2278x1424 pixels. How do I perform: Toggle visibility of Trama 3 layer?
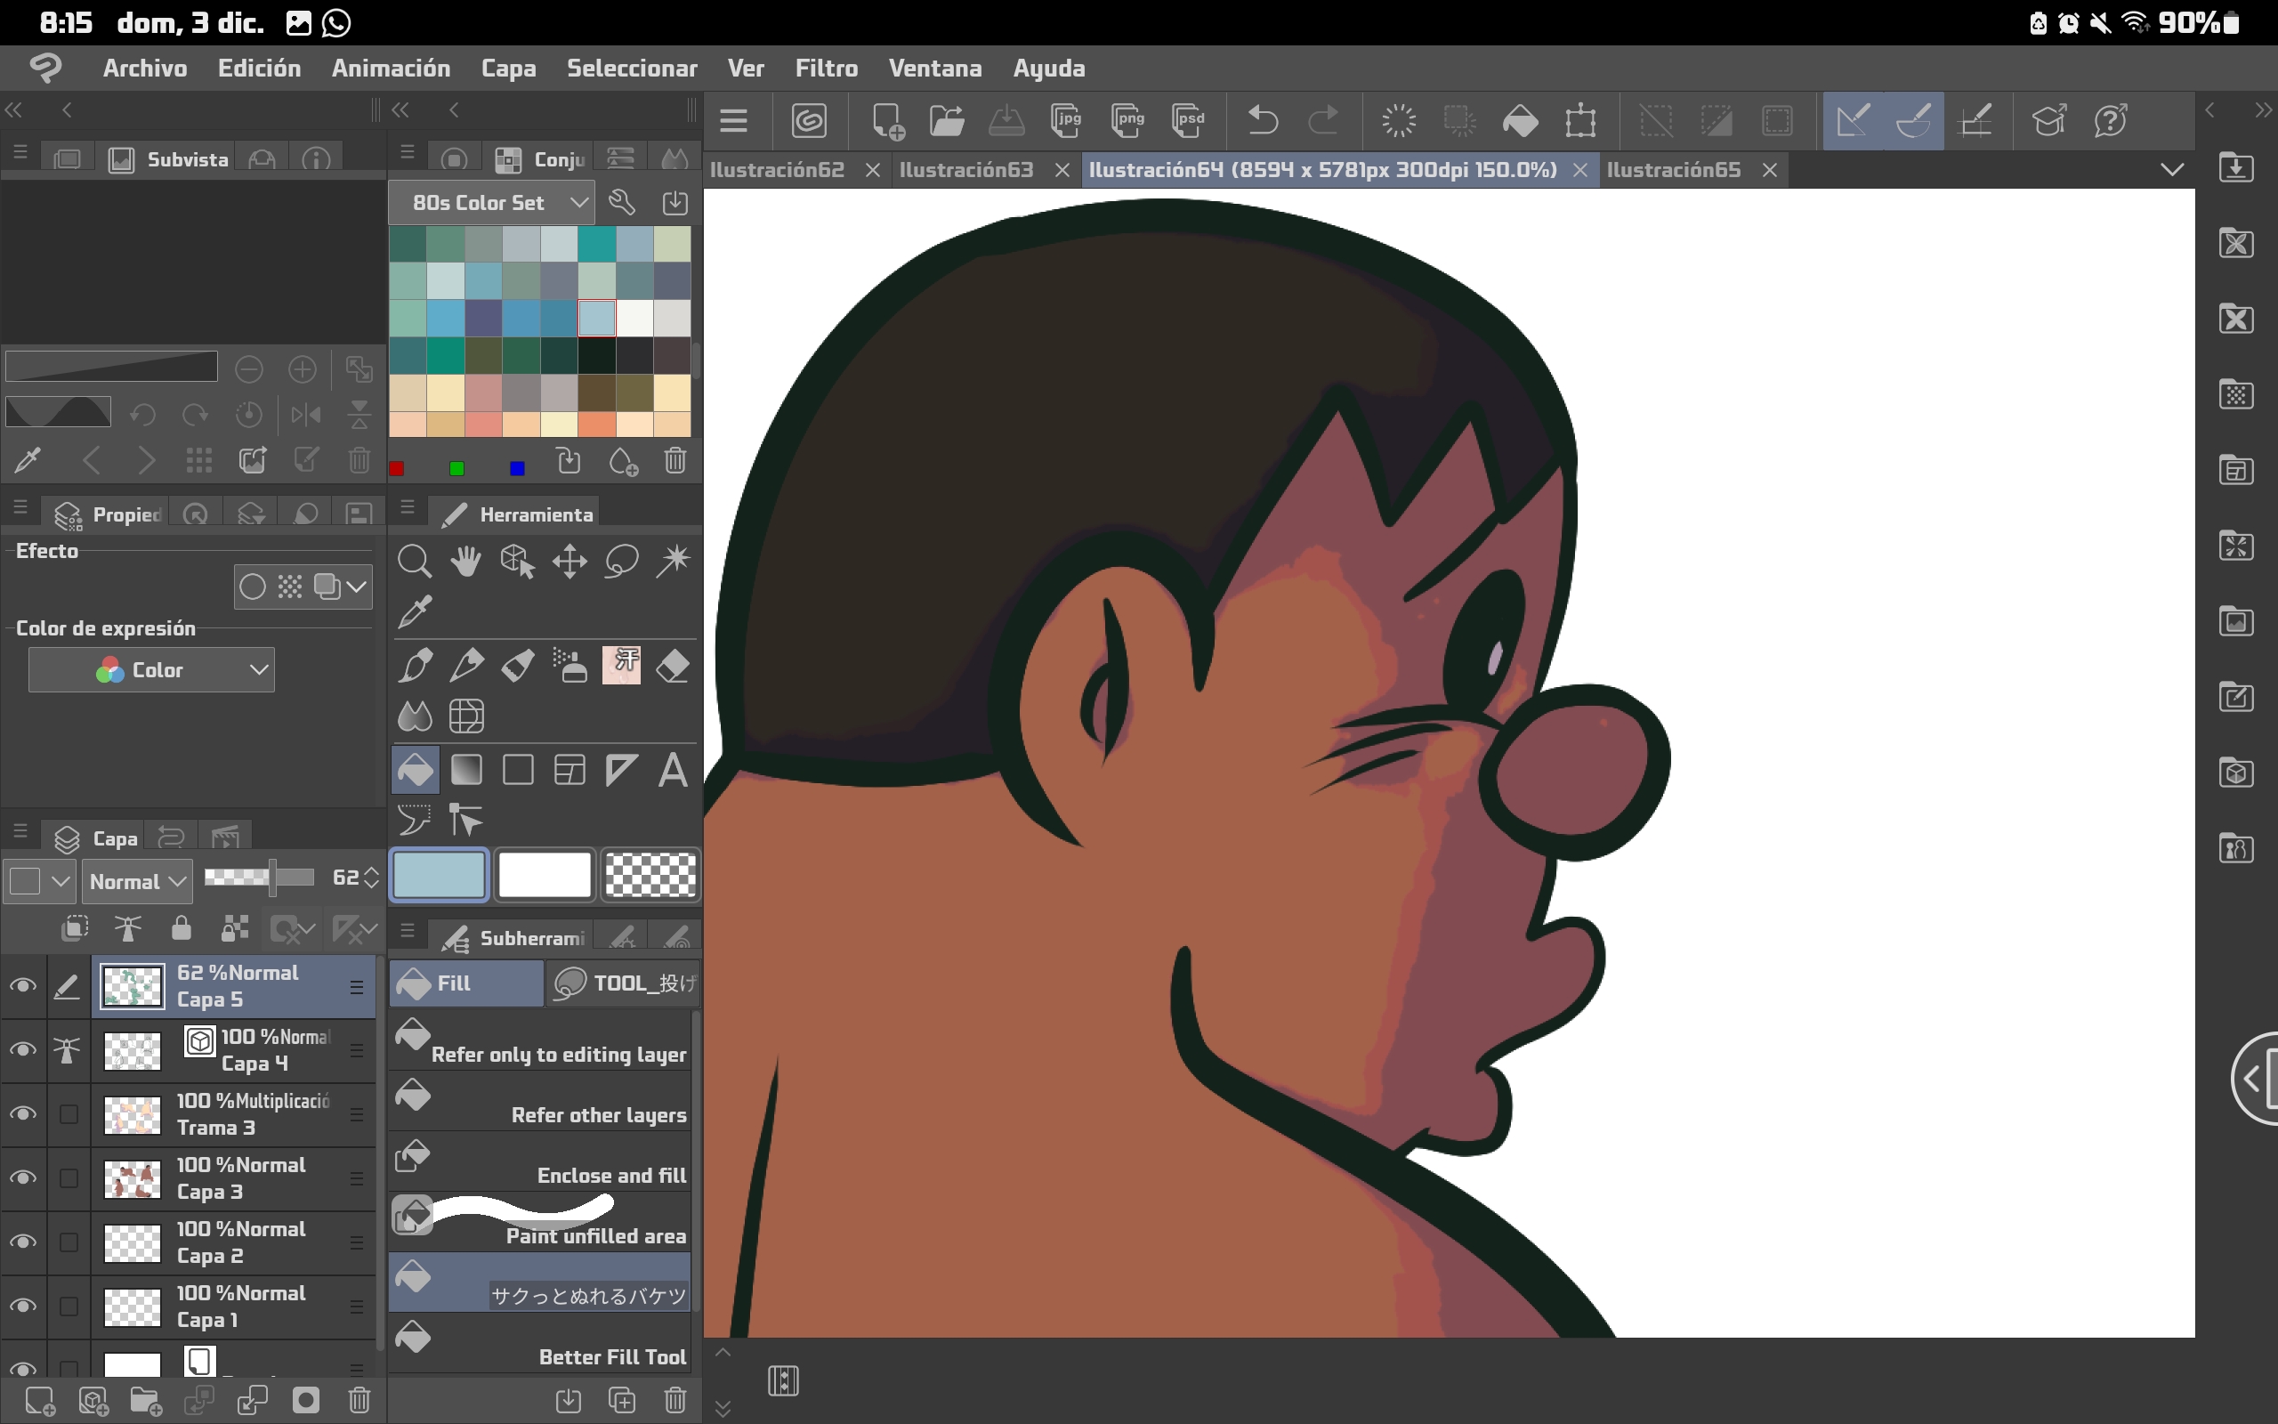coord(22,1114)
